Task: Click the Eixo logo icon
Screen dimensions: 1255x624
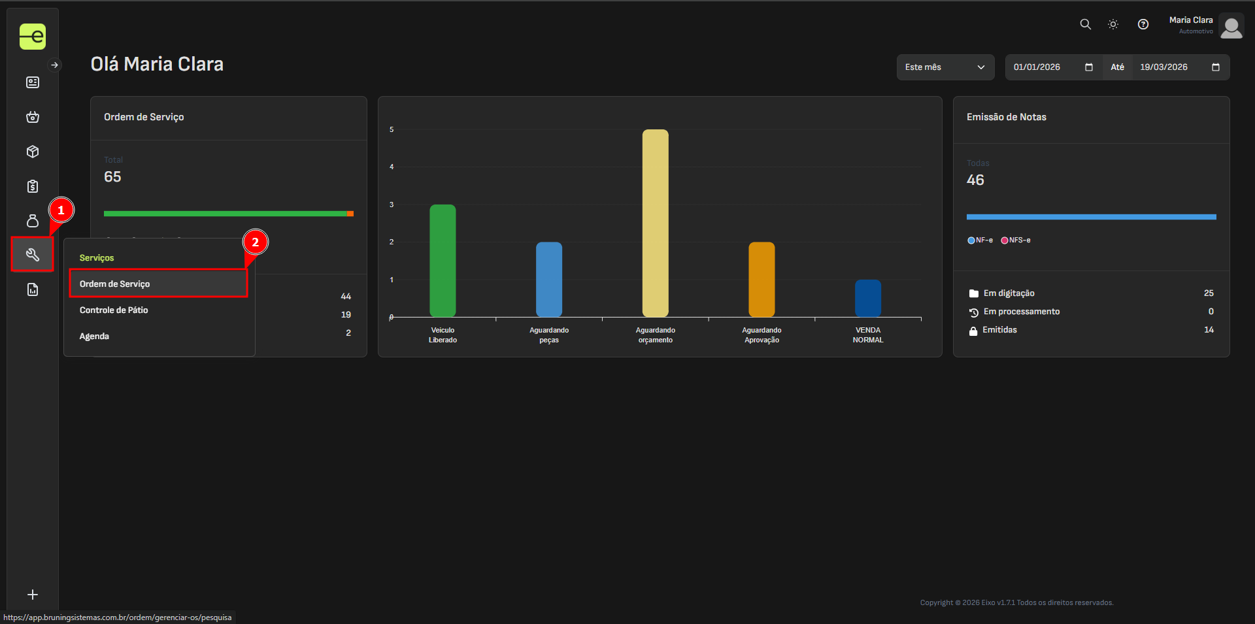Action: pos(32,37)
